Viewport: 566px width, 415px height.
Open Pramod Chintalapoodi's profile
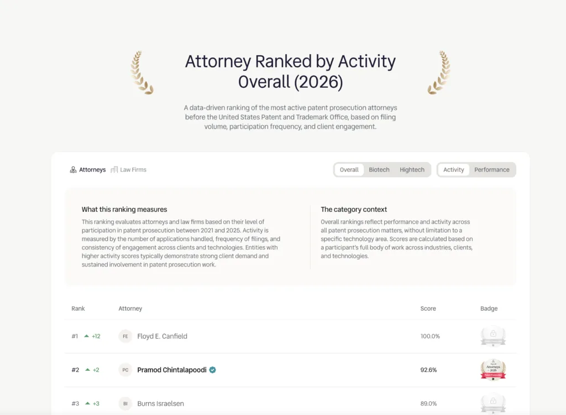coord(171,370)
